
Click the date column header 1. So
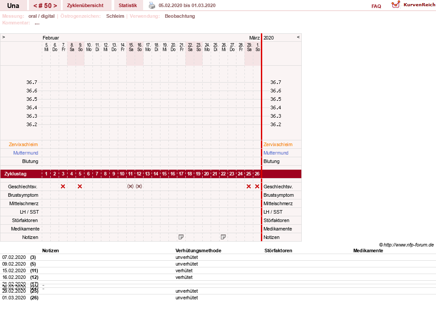(x=258, y=47)
